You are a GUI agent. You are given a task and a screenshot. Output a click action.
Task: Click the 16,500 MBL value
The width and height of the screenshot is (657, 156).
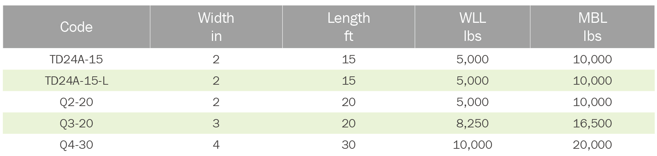592,123
